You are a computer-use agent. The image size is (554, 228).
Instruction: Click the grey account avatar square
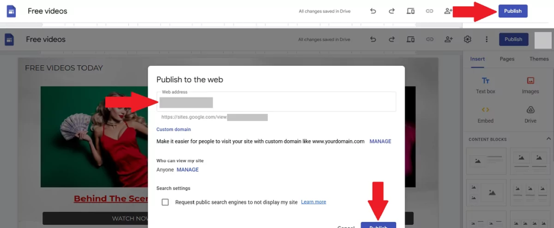tap(542, 40)
